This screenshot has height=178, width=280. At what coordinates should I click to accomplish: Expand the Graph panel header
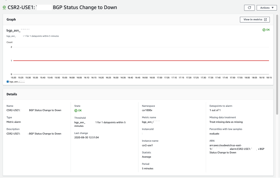tap(11, 19)
